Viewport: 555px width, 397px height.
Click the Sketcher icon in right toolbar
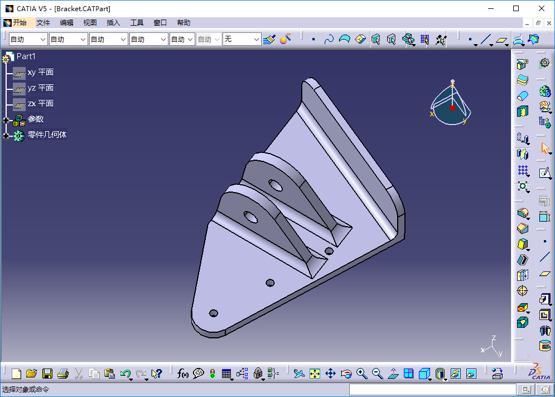(x=544, y=173)
